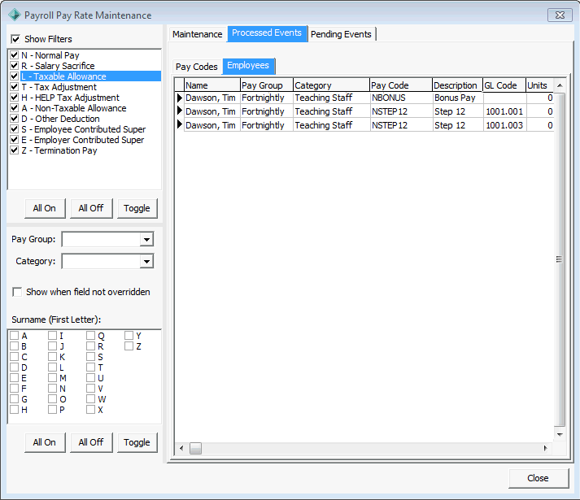Viewport: 580px width, 500px height.
Task: Click the vertical scrollbar up arrow in the grid
Action: [x=560, y=85]
